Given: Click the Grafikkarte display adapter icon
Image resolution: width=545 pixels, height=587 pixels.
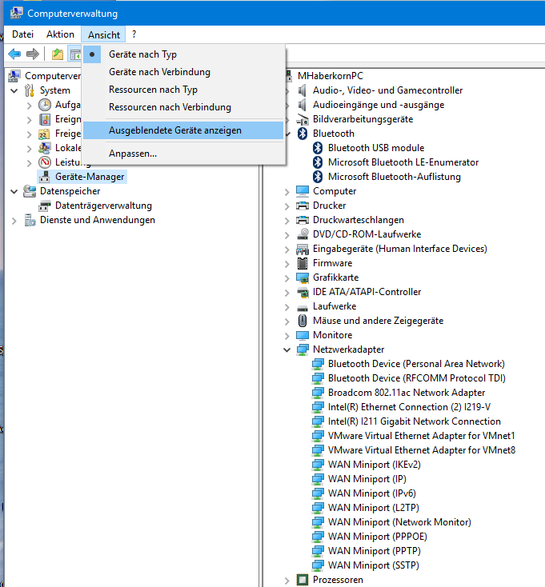Looking at the screenshot, I should pyautogui.click(x=303, y=278).
